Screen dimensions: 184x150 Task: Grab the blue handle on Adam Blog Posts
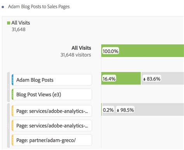coord(12,80)
